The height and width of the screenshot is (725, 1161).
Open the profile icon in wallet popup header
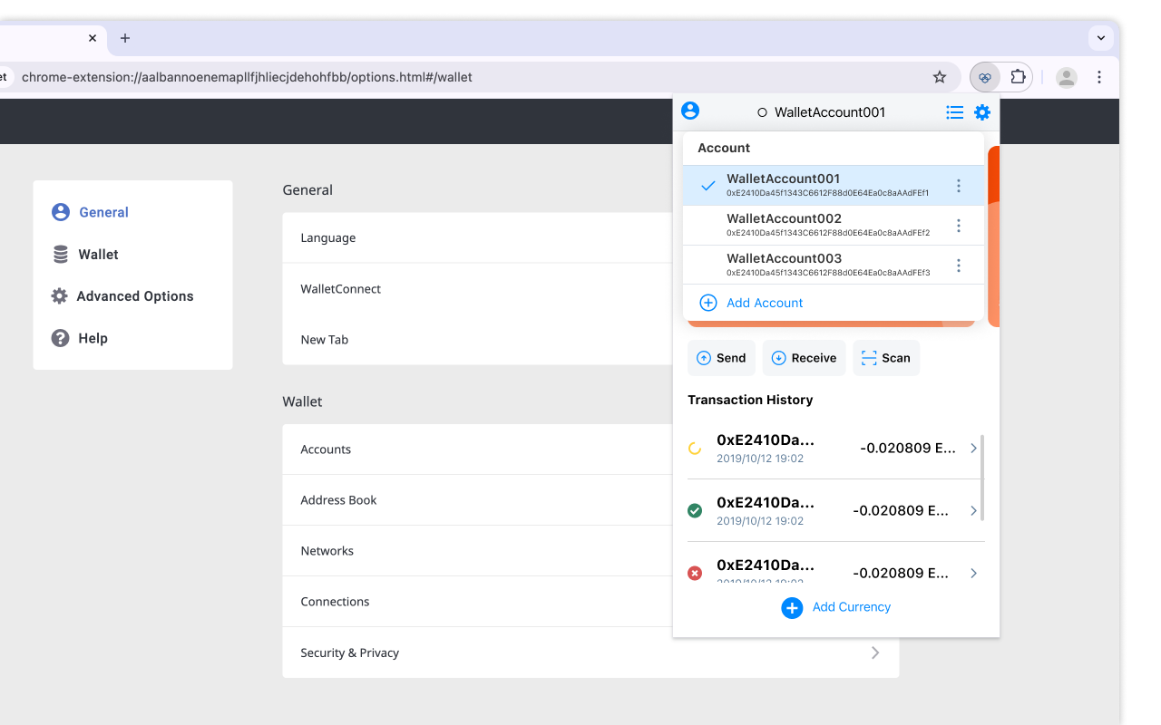click(x=690, y=111)
